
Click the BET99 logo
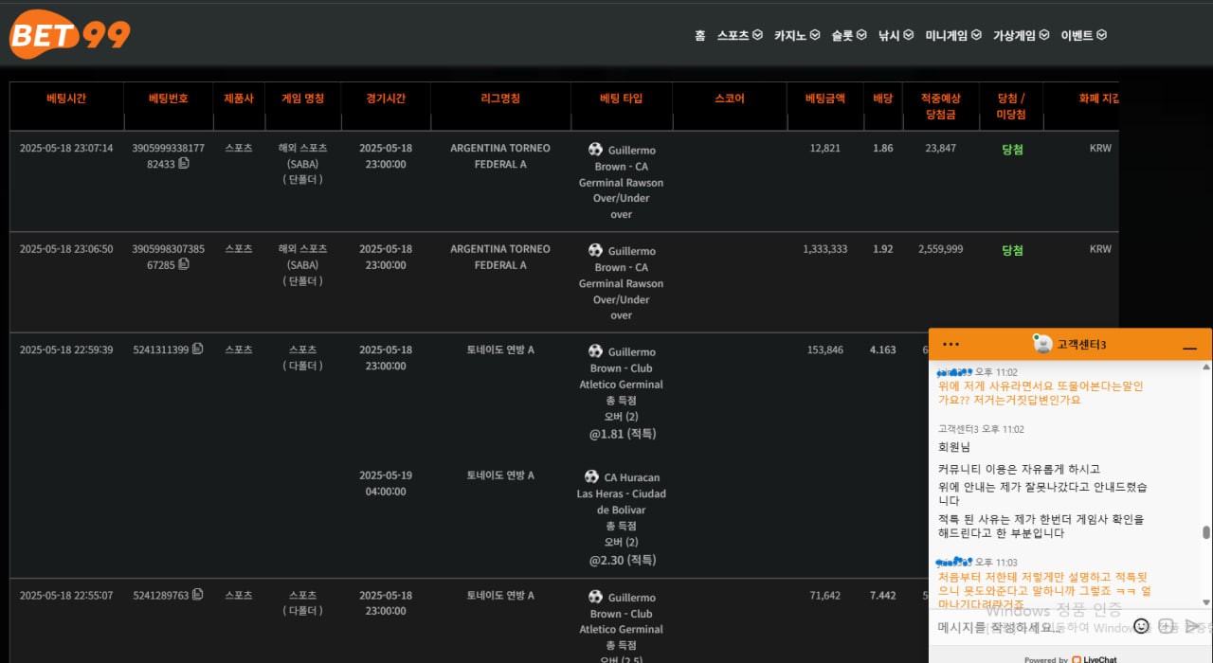point(70,34)
